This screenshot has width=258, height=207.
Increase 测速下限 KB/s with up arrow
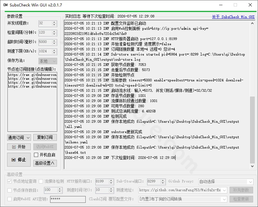click(54, 50)
